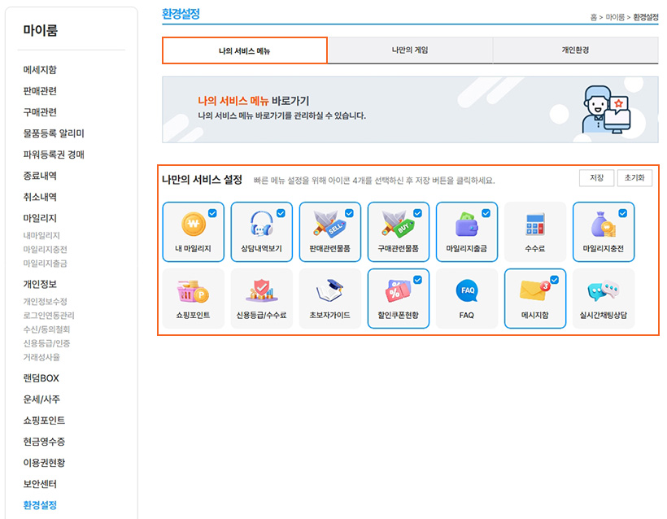The height and width of the screenshot is (519, 667).
Task: Click 마이룸 in the breadcrumb
Action: 615,17
